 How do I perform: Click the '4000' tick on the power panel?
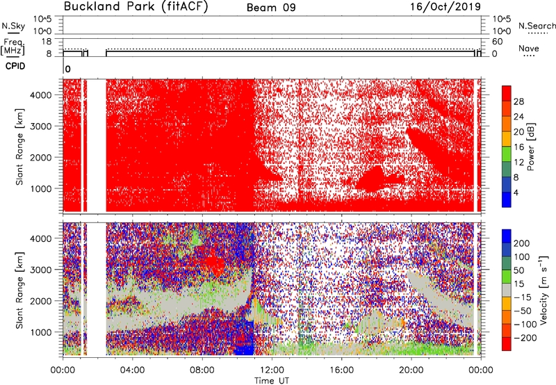pyautogui.click(x=40, y=95)
